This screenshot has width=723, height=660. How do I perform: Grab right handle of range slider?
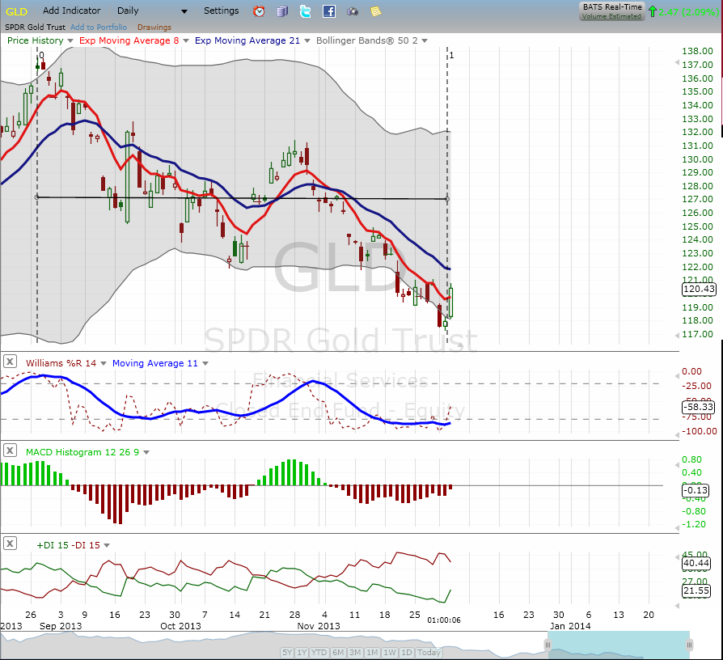coord(689,645)
